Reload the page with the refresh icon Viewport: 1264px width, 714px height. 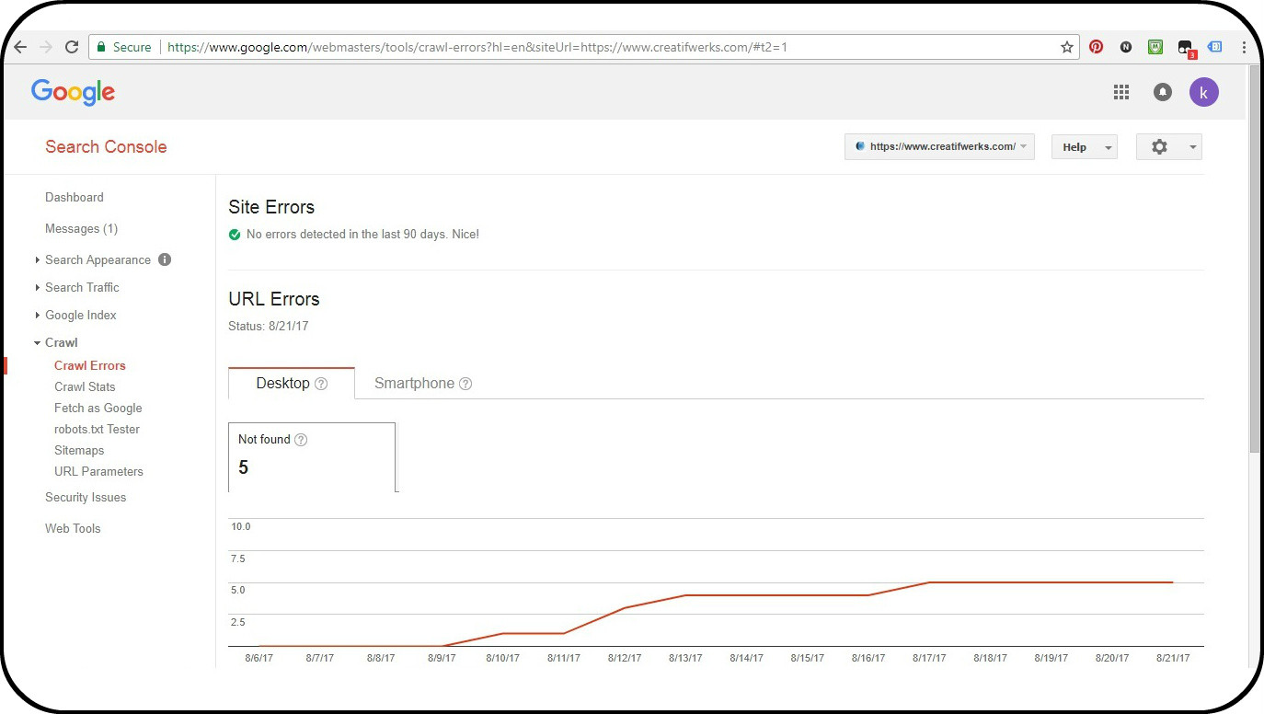[71, 47]
